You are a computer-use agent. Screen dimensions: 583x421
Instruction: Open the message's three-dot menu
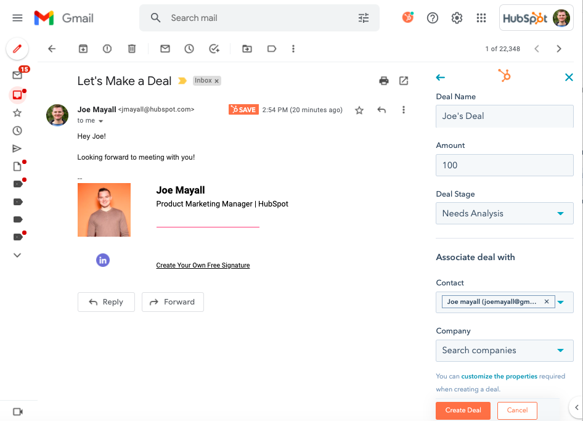click(404, 109)
